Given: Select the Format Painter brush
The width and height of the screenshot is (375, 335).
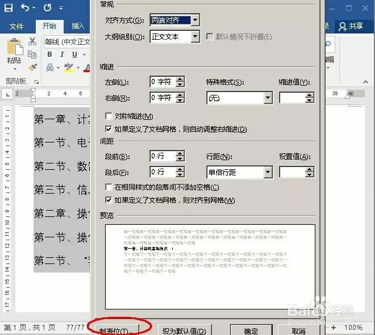Looking at the screenshot, I should [32, 68].
